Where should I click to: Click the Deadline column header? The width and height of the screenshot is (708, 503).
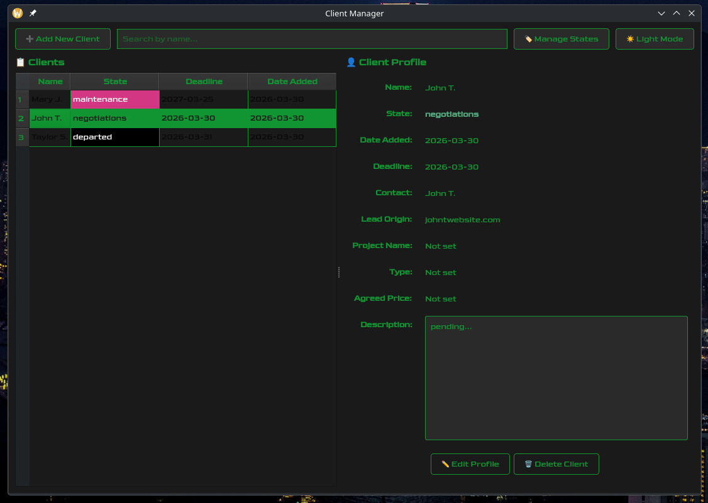tap(203, 81)
